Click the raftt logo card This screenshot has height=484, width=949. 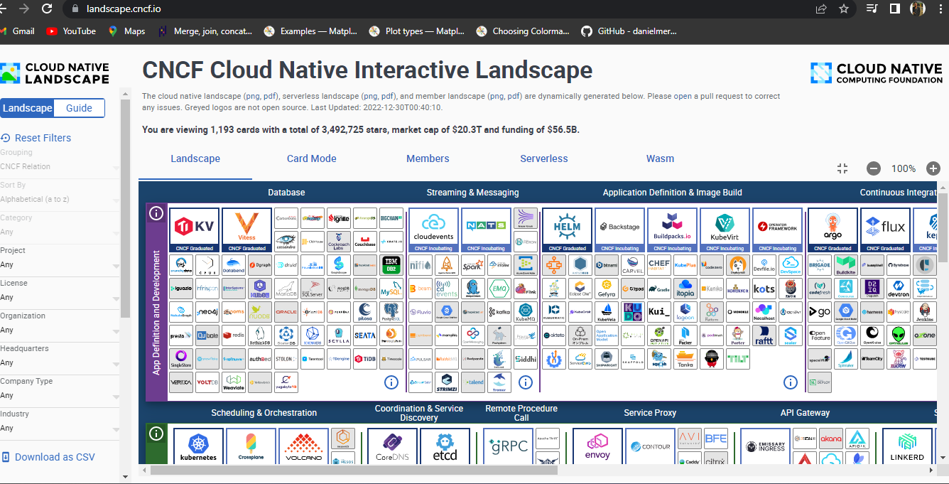coord(764,335)
